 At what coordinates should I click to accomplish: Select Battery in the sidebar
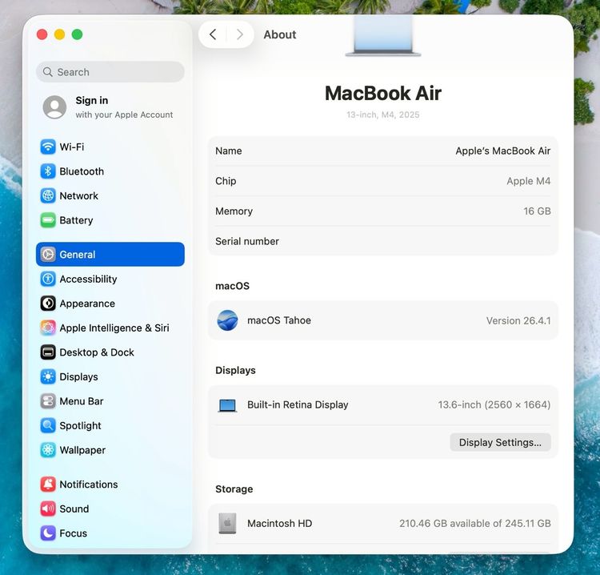110,220
